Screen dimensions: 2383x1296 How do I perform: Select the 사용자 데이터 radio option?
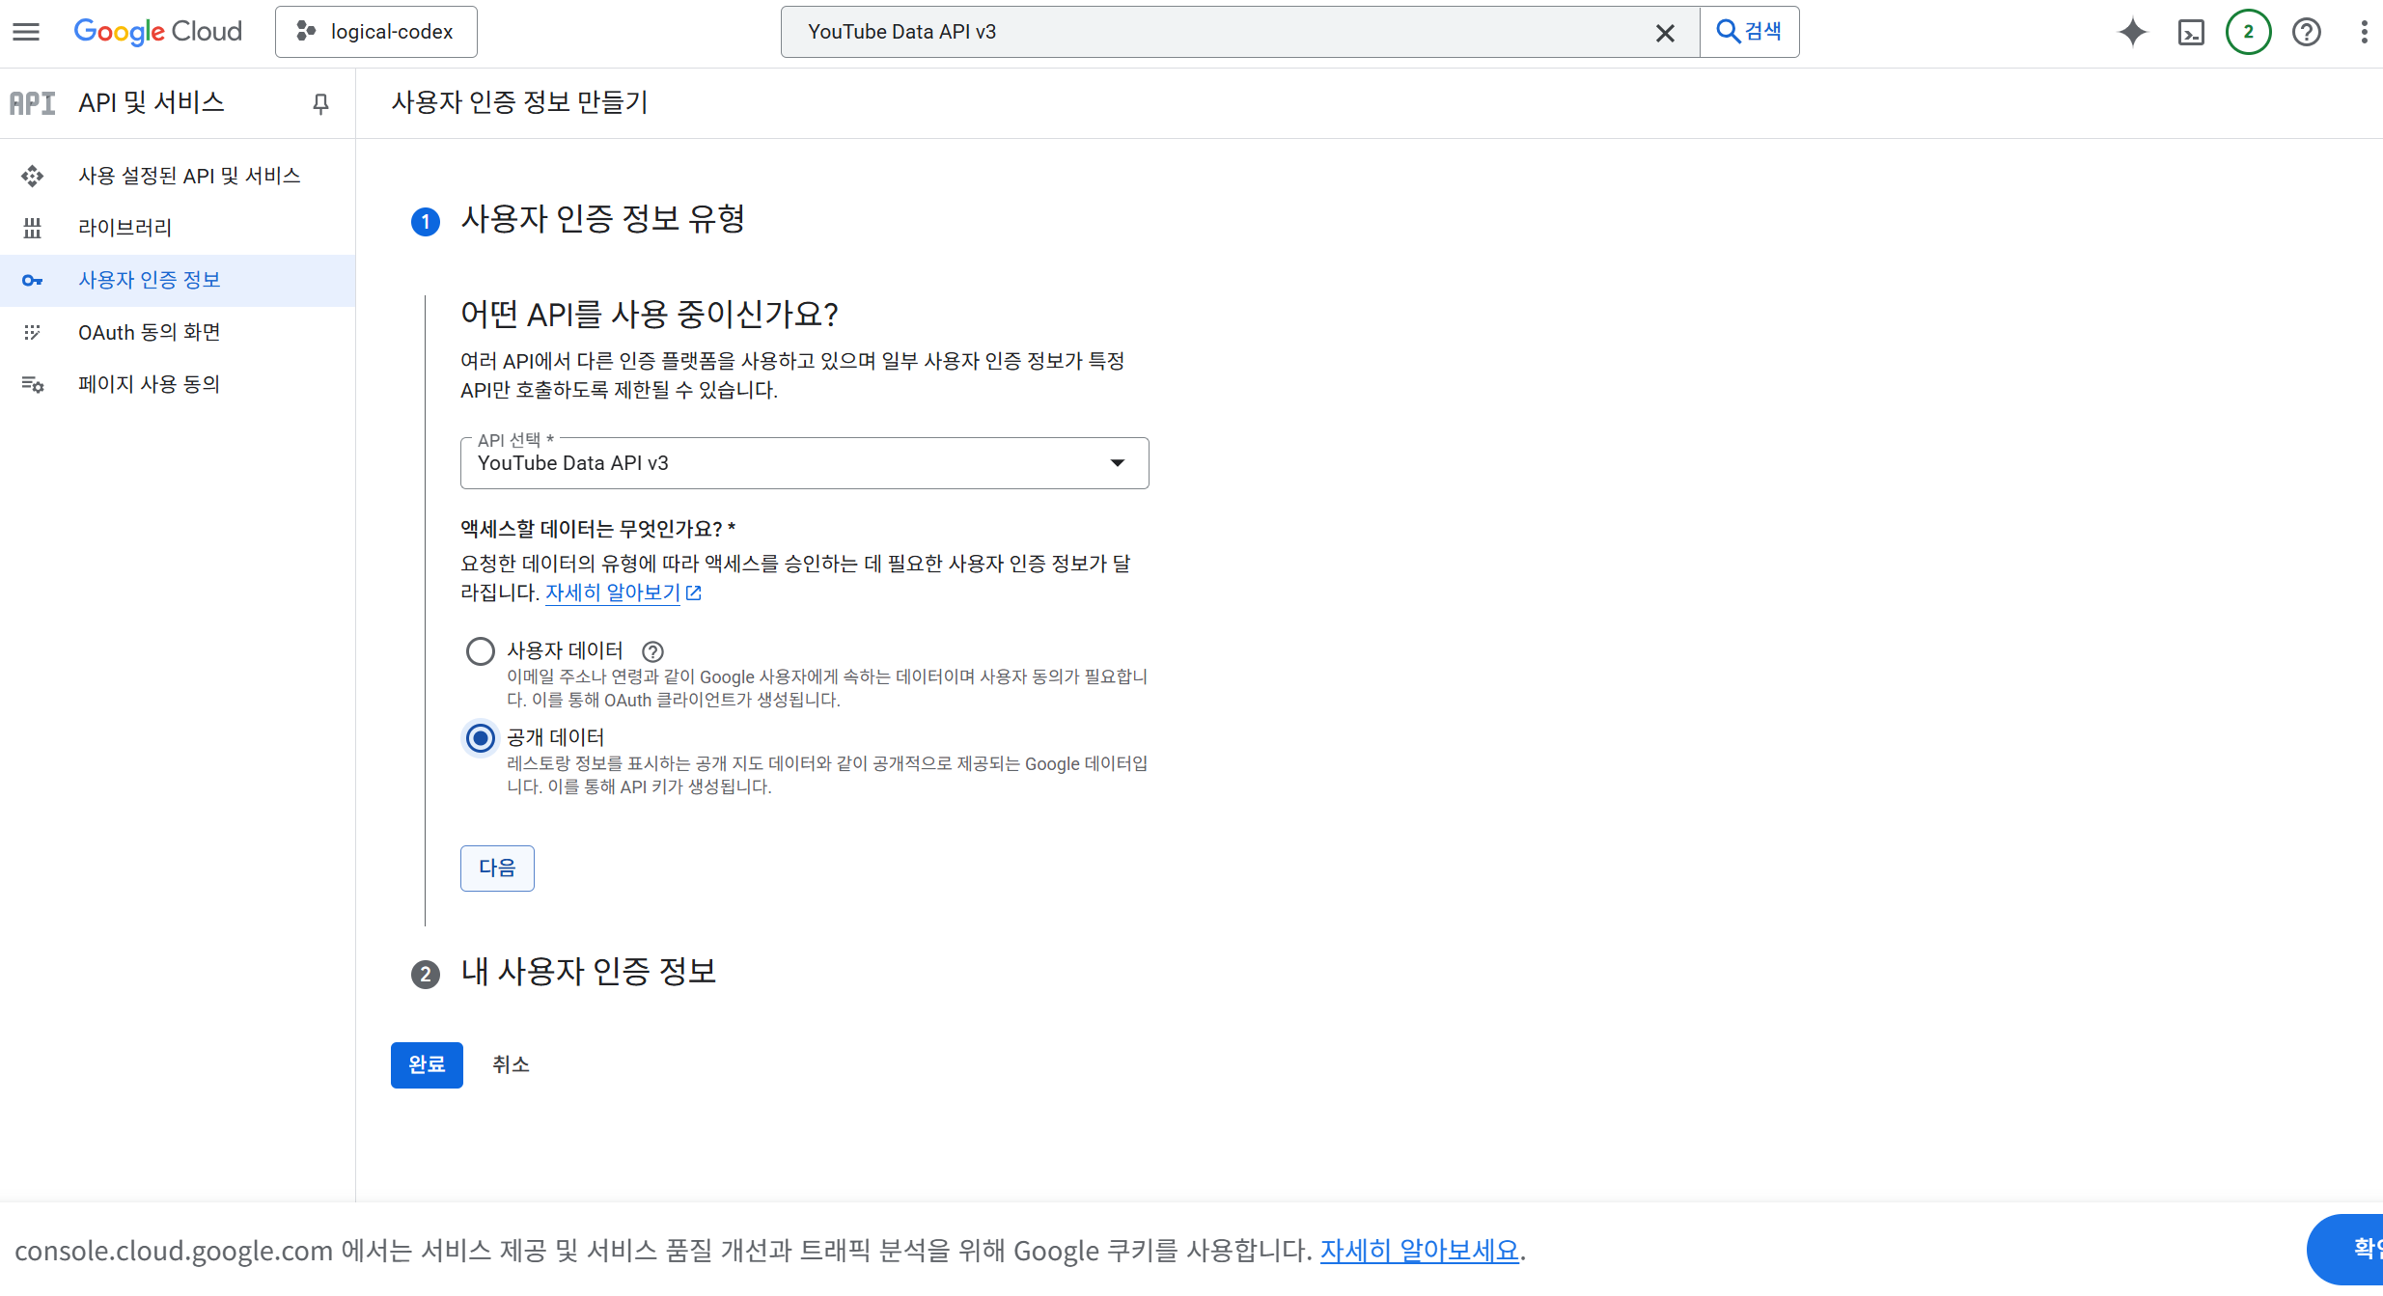tap(480, 651)
